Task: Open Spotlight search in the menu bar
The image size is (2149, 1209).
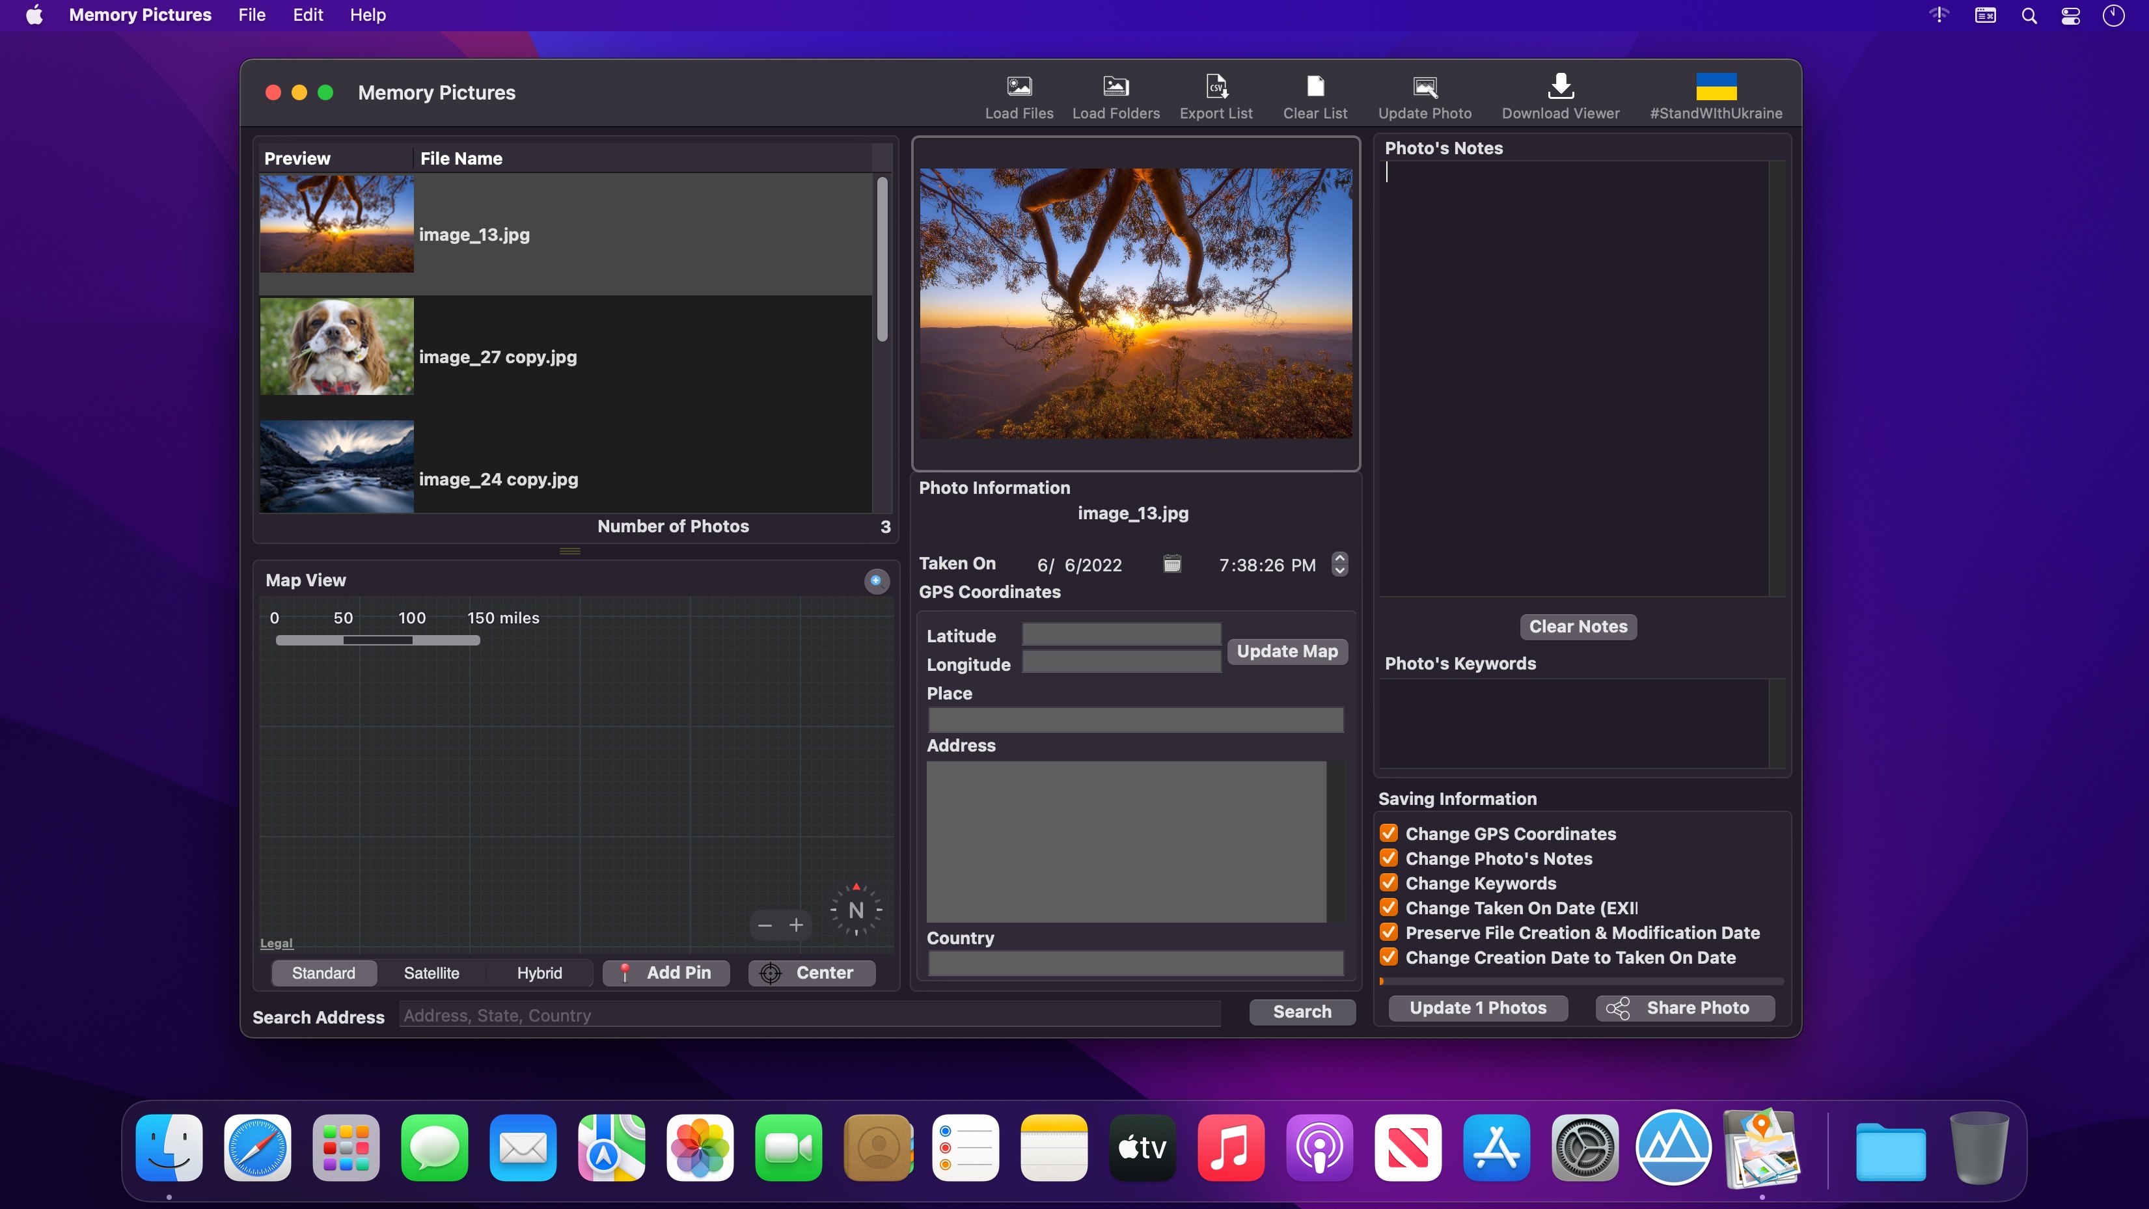Action: click(x=2029, y=16)
